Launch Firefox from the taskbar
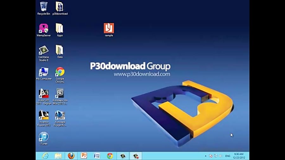The height and width of the screenshot is (160, 285). coord(71,156)
